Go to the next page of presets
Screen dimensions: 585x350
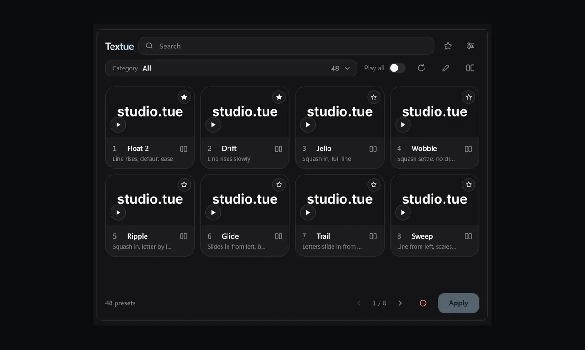point(400,303)
